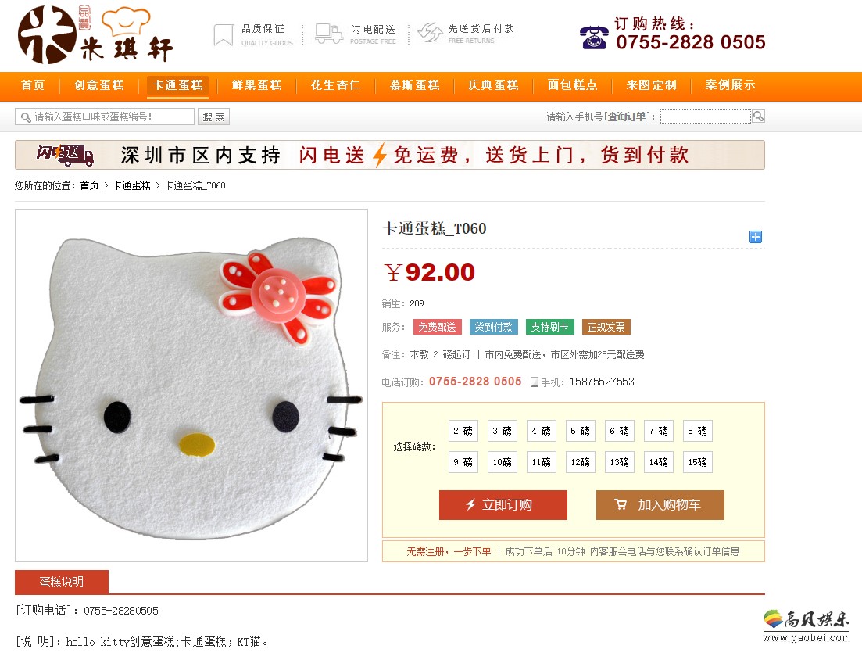
Task: Focus the cake flavor search input field
Action: click(105, 117)
